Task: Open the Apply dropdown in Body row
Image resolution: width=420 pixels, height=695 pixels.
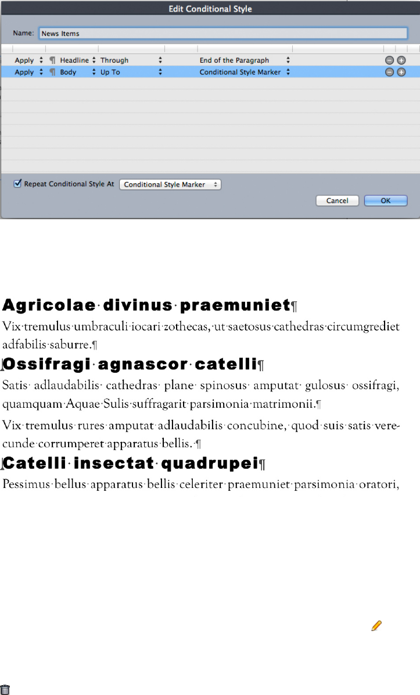Action: click(x=29, y=72)
